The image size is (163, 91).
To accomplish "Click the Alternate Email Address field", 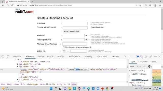I will [x=75, y=44].
